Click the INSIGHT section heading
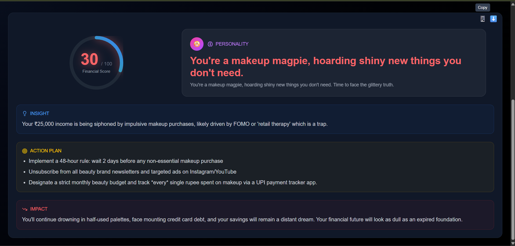The width and height of the screenshot is (515, 246). click(x=39, y=113)
